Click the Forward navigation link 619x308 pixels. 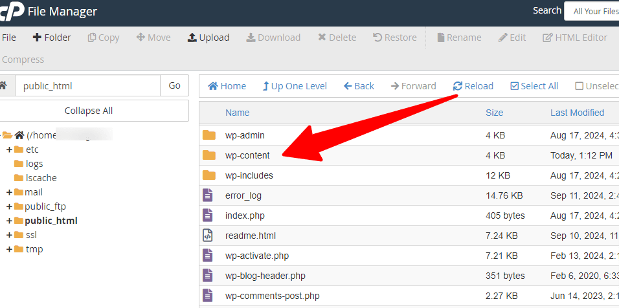(413, 86)
